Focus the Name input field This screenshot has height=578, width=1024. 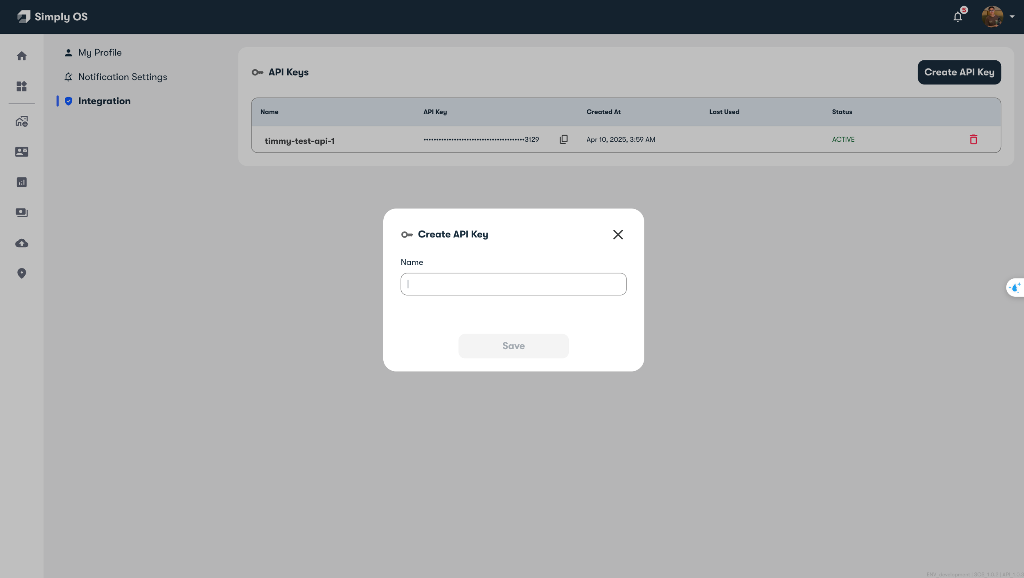513,284
